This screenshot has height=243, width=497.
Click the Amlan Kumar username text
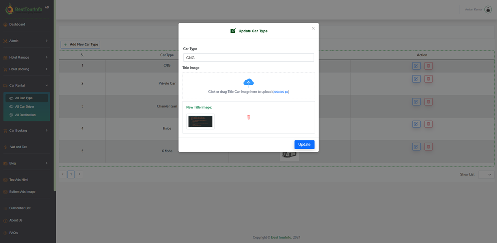point(474,9)
